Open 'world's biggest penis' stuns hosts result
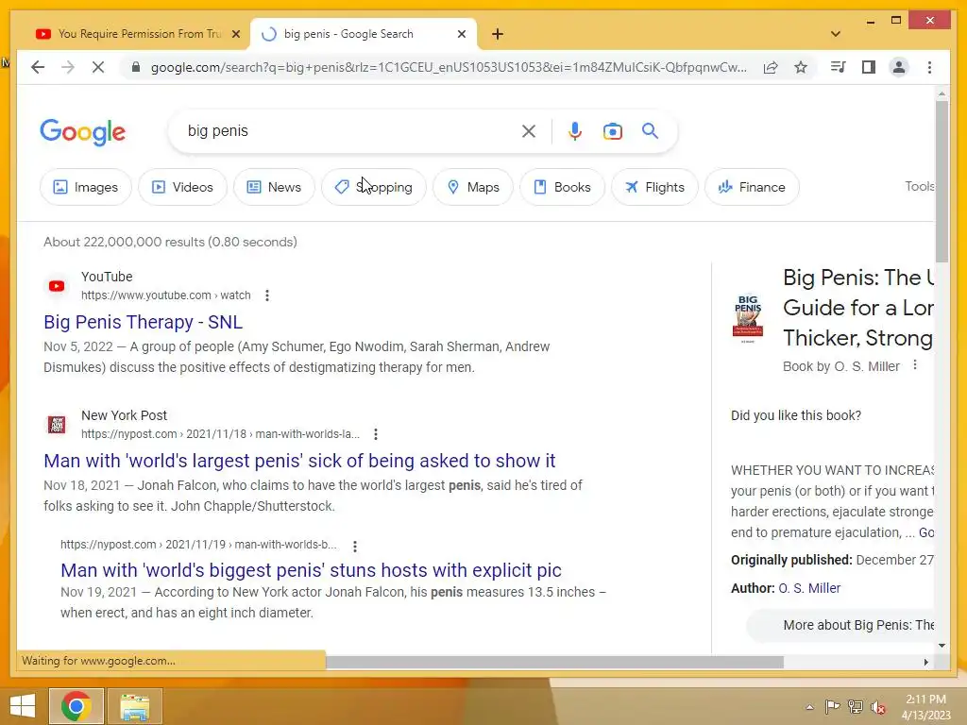Screen dimensions: 967x725 point(311,570)
